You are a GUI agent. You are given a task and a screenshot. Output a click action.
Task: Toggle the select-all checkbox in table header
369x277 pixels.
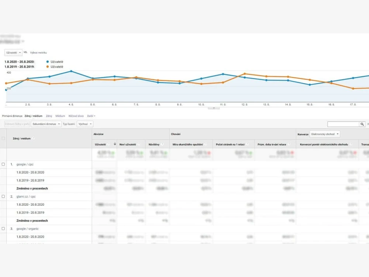(x=3, y=138)
